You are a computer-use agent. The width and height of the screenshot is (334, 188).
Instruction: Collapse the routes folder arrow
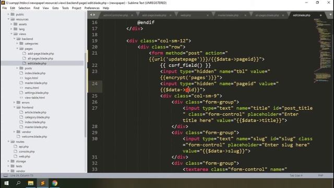tap(8, 142)
